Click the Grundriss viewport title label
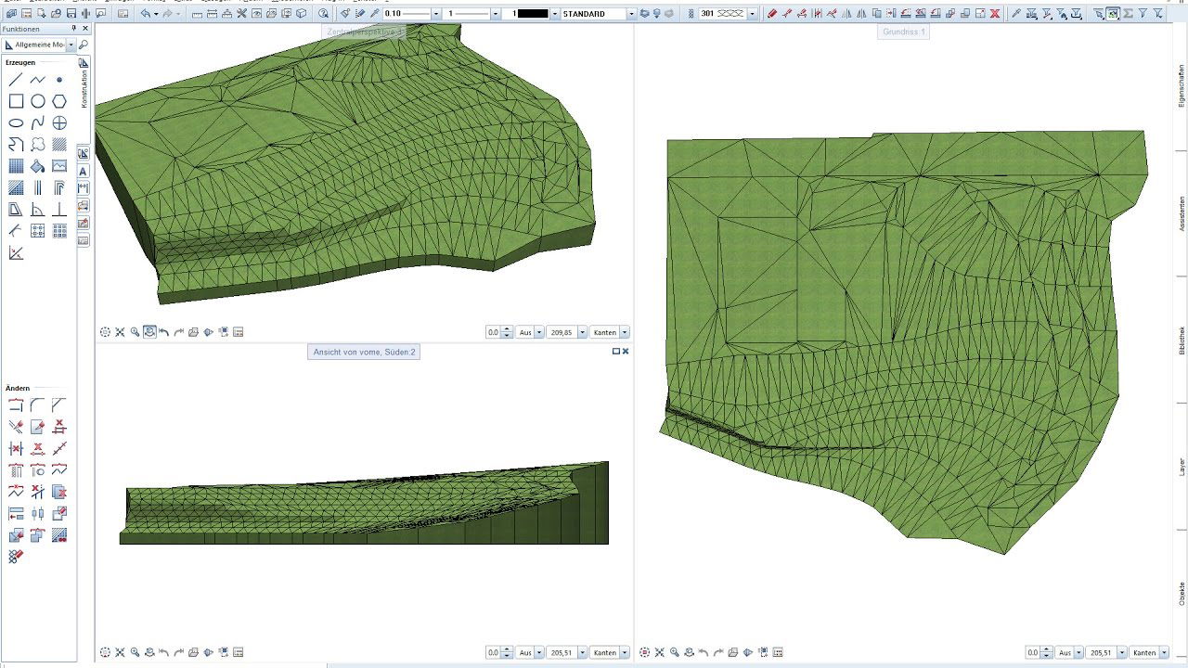 (x=903, y=32)
